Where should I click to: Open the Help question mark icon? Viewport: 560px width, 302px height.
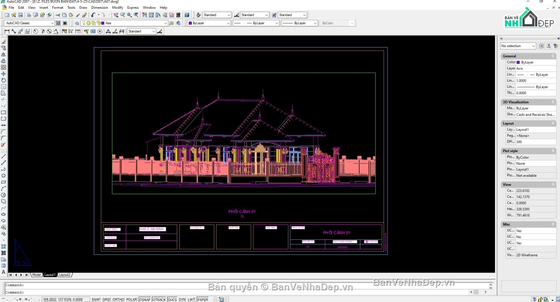(x=187, y=15)
